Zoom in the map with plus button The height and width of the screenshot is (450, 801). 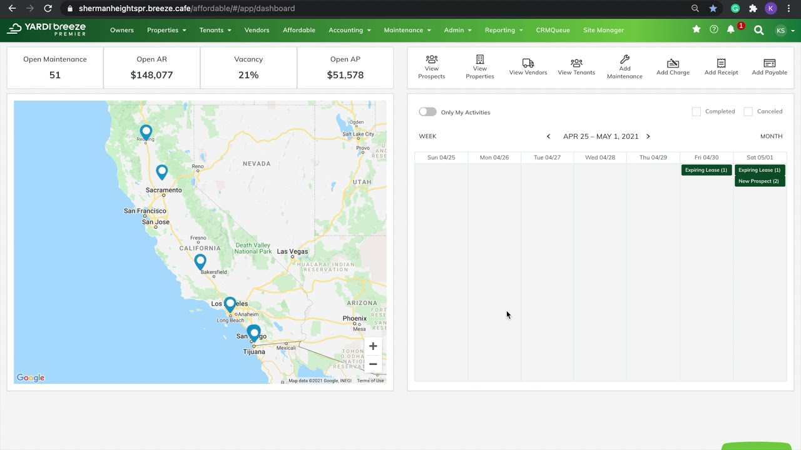(x=373, y=346)
